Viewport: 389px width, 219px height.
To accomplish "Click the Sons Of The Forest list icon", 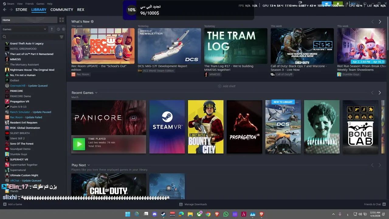I will tap(7, 144).
